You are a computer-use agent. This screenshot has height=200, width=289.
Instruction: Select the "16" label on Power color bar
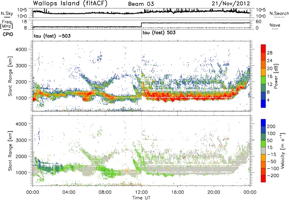click(x=269, y=77)
